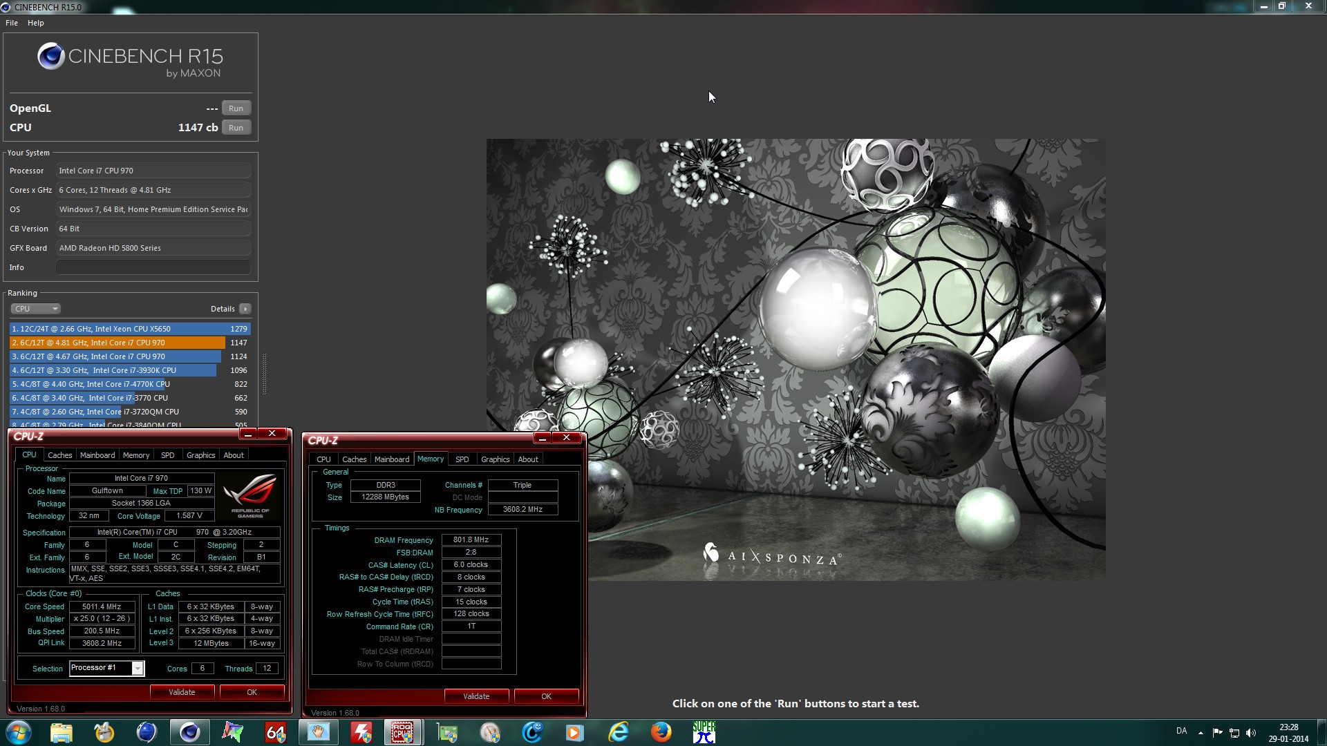Click the blue 'C' smiley taskbar icon
The width and height of the screenshot is (1327, 746).
click(x=533, y=732)
